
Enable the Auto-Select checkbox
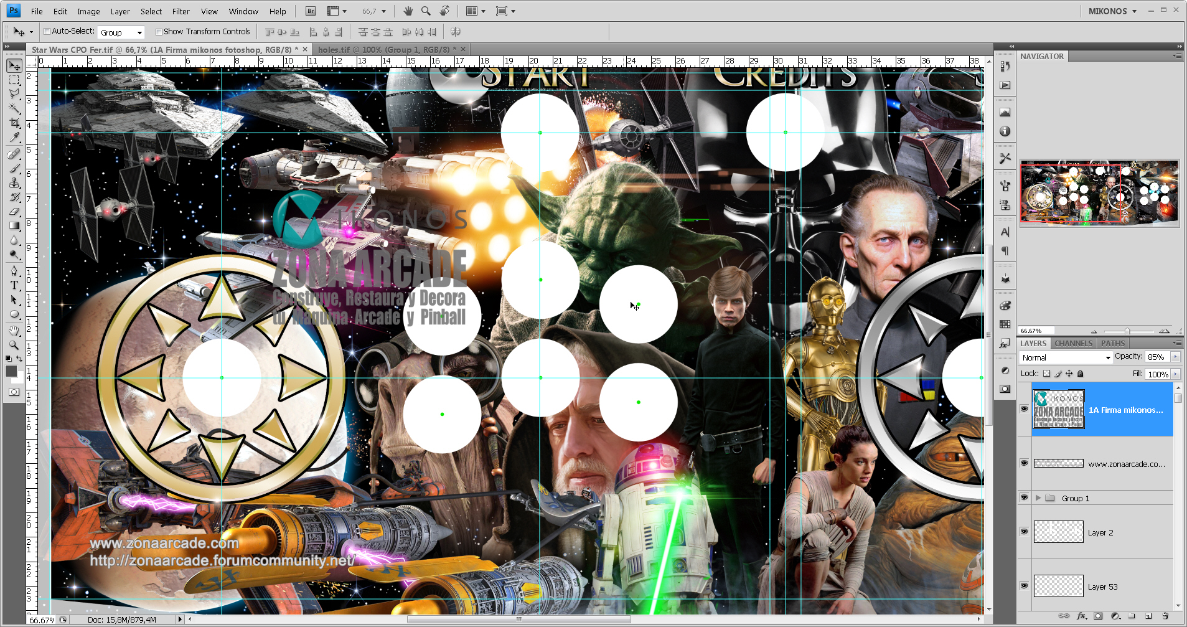coord(47,32)
